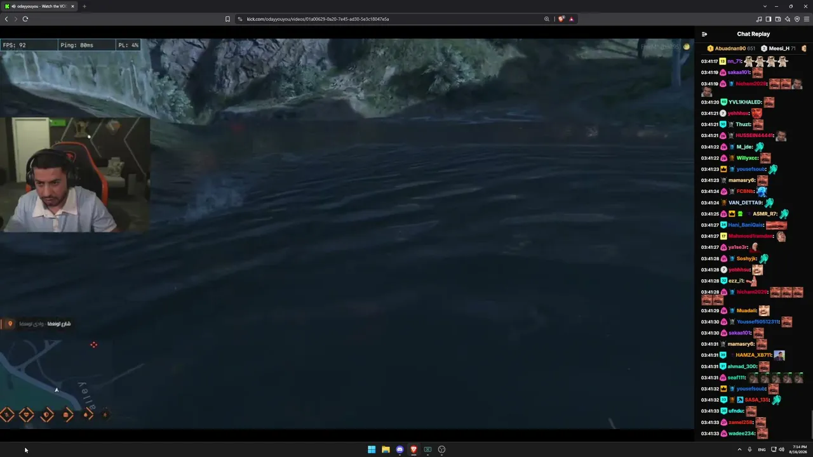The image size is (813, 457).
Task: Open the Brave Rewards triangle icon
Action: pos(571,19)
